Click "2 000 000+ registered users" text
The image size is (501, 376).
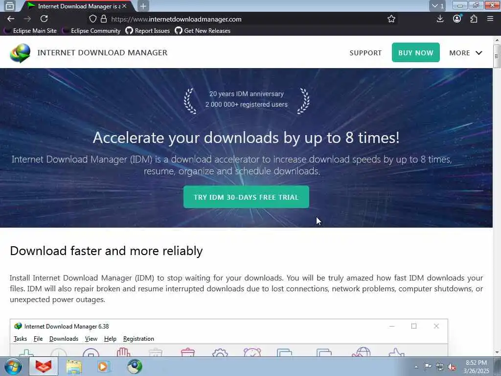click(247, 105)
